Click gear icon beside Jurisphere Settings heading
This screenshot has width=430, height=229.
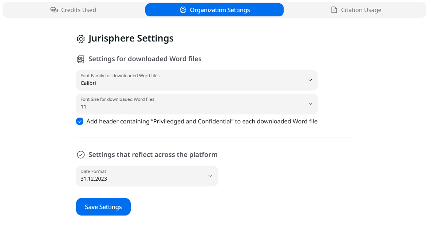(x=81, y=39)
